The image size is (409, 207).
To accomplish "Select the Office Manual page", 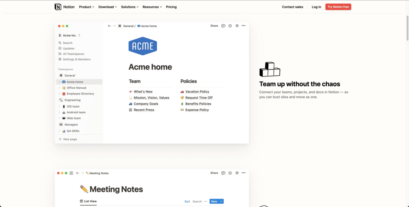I will [76, 88].
